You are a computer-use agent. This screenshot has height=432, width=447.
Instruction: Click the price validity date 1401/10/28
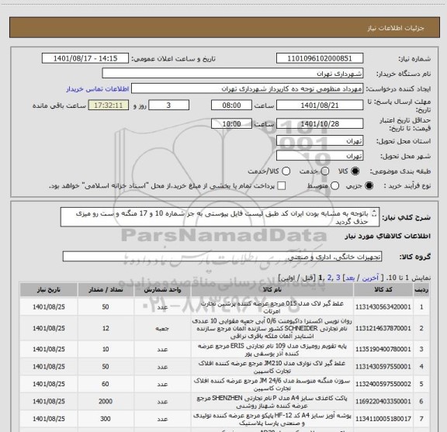pyautogui.click(x=320, y=123)
